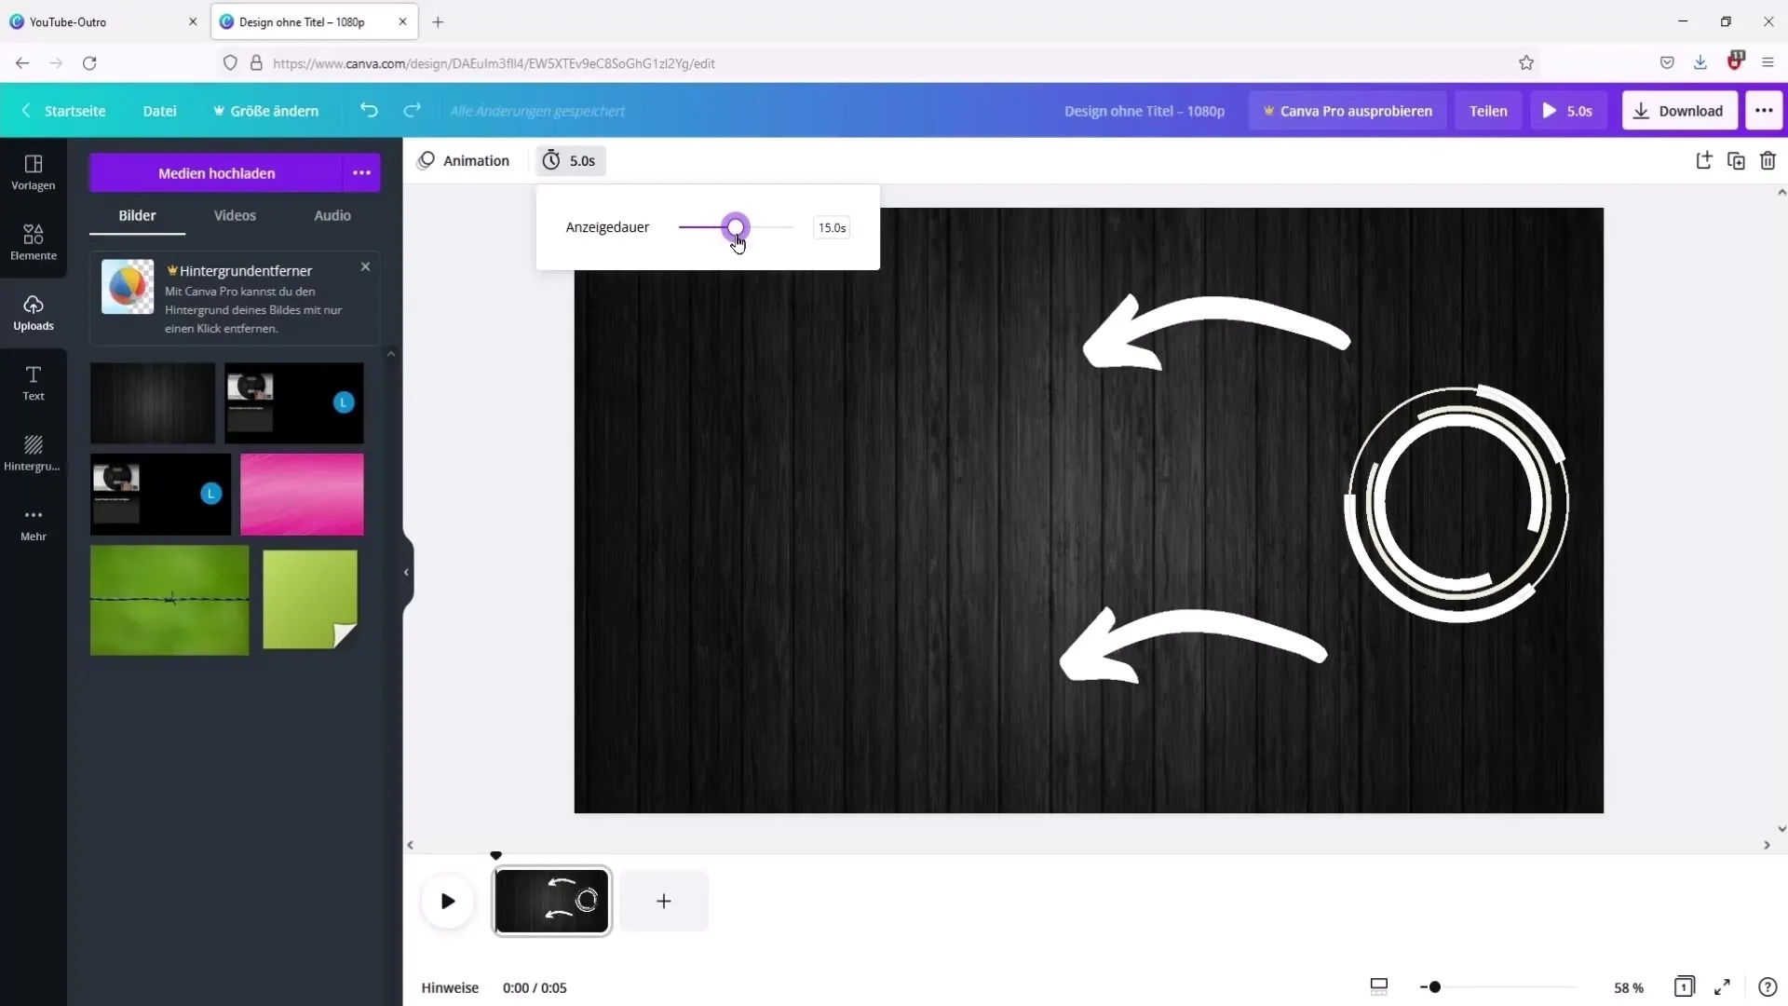Open the browser hamburger menu
Image resolution: width=1788 pixels, height=1006 pixels.
pos(1768,62)
